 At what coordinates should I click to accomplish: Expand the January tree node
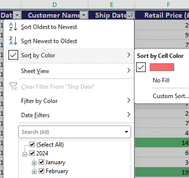click(x=34, y=163)
